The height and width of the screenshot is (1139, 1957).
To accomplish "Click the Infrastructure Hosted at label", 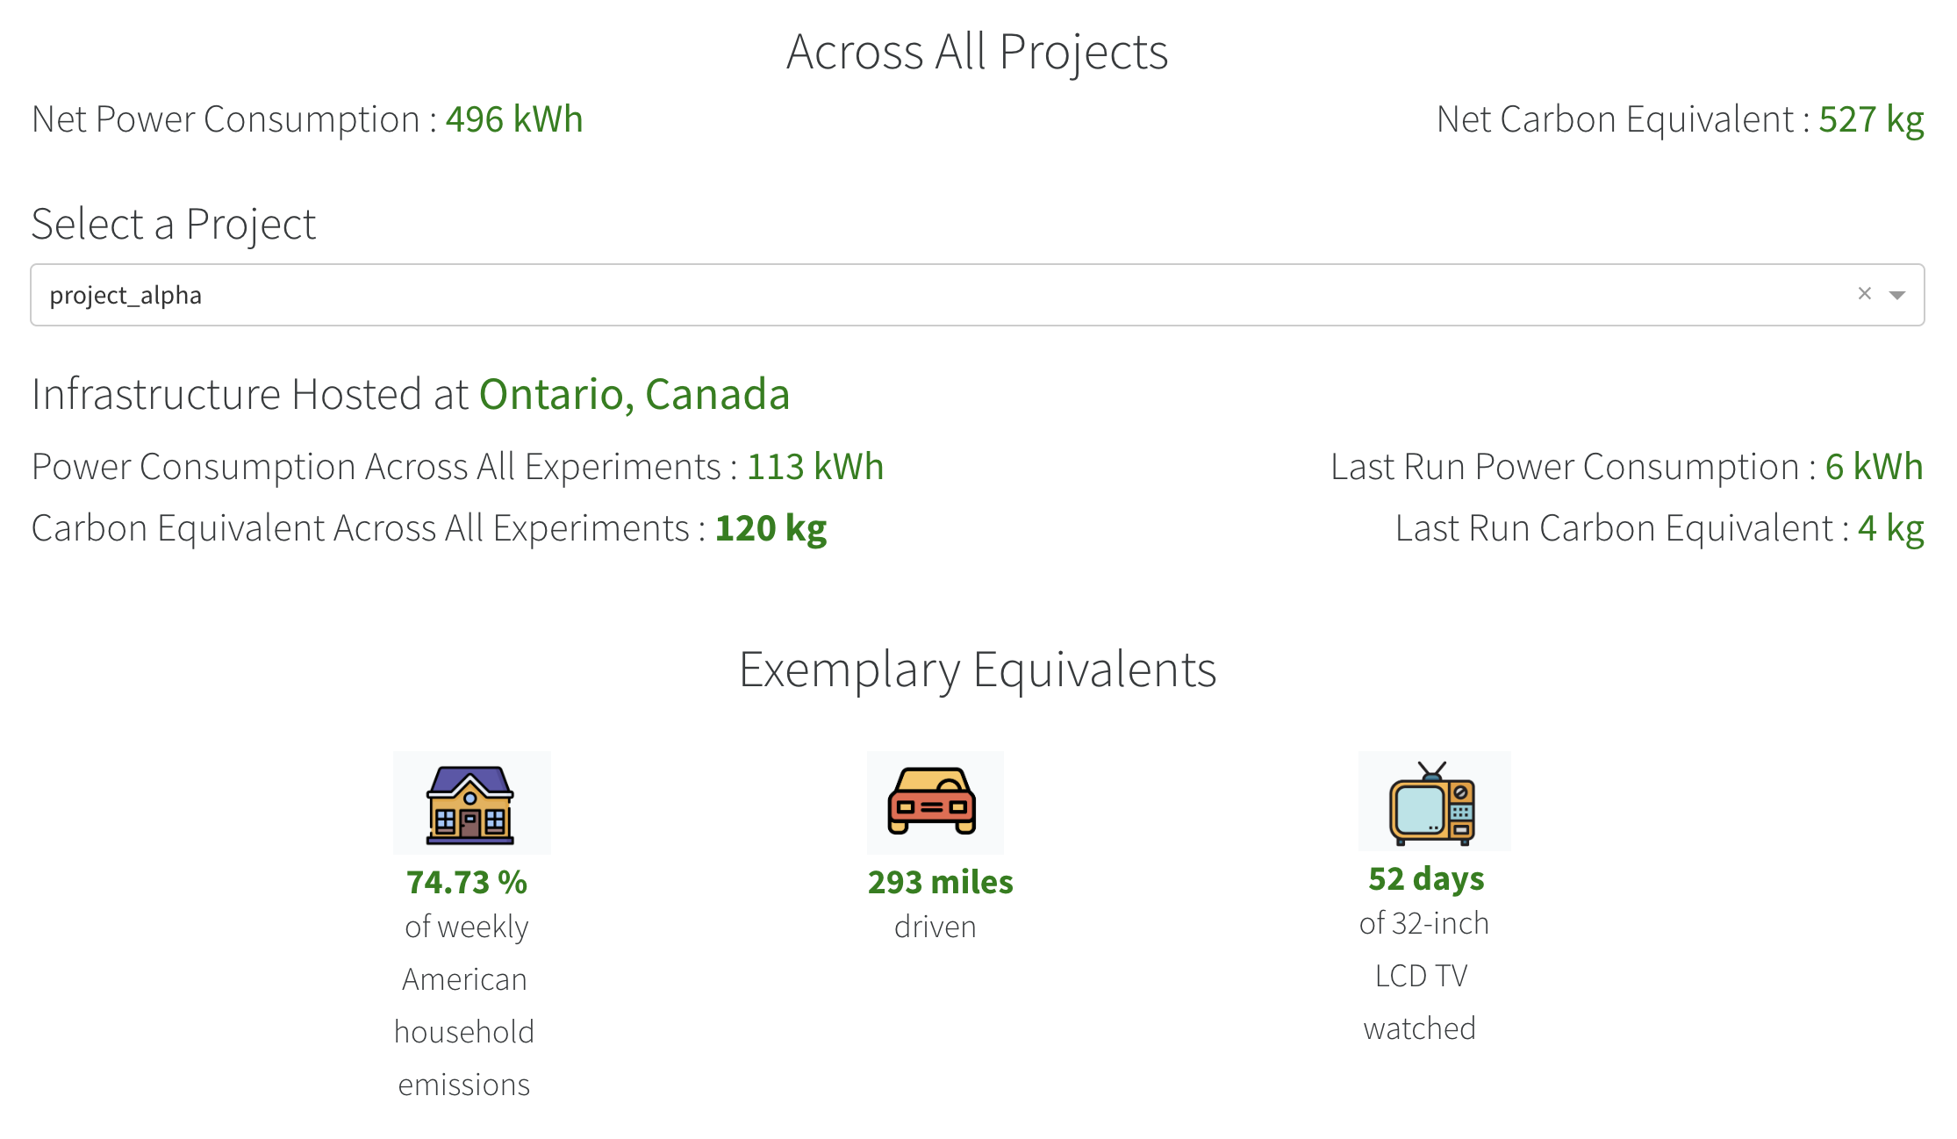I will pyautogui.click(x=250, y=394).
